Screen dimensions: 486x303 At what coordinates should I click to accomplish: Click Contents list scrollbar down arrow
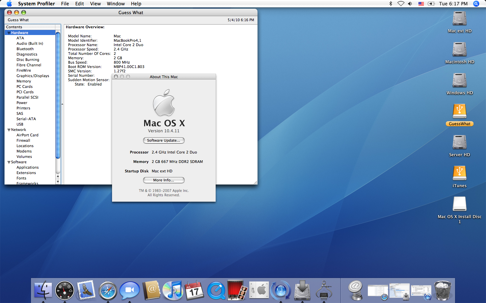[58, 181]
